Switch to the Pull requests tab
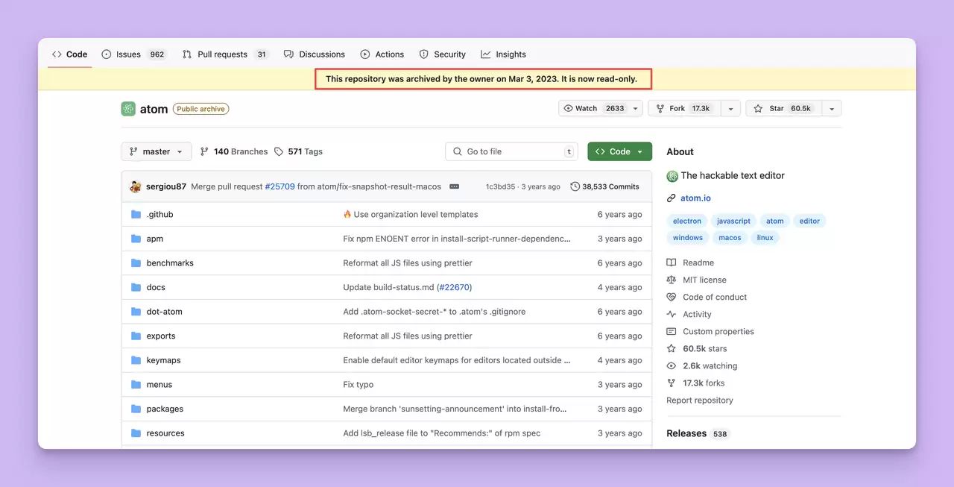The height and width of the screenshot is (487, 954). (x=225, y=54)
